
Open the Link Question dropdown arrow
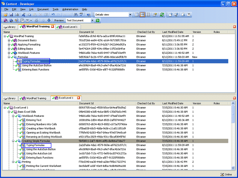click(x=31, y=20)
